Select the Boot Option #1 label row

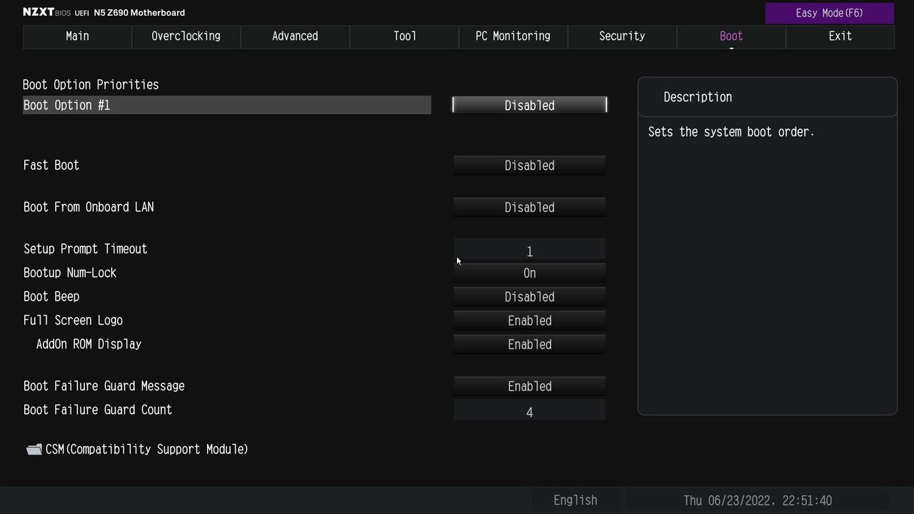coord(227,105)
